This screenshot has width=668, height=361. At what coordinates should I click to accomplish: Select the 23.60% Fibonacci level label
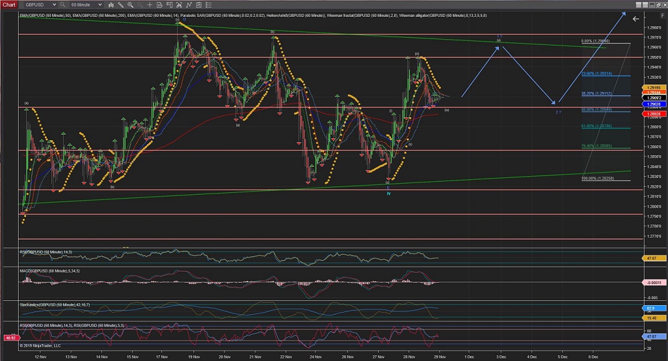click(596, 74)
